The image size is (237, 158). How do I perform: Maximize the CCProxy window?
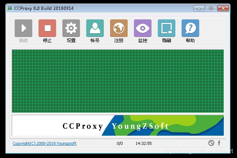[211, 8]
